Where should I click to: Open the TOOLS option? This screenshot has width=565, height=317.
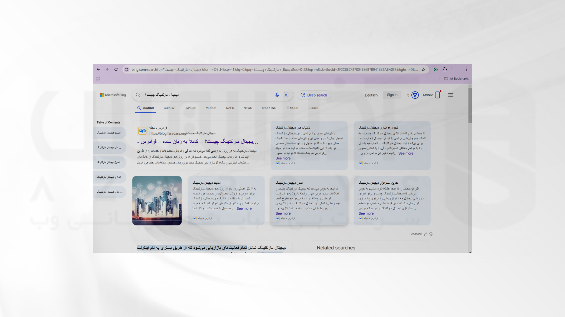tap(313, 108)
